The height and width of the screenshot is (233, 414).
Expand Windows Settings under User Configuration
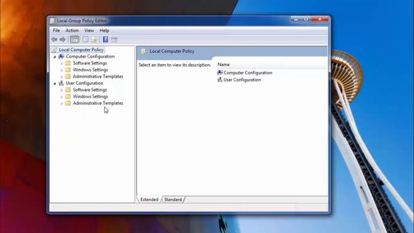(x=62, y=96)
